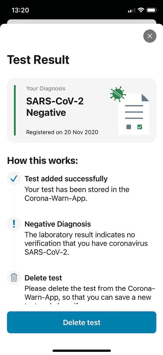
Task: Tap the home indicator bar at bottom
Action: (x=81, y=351)
